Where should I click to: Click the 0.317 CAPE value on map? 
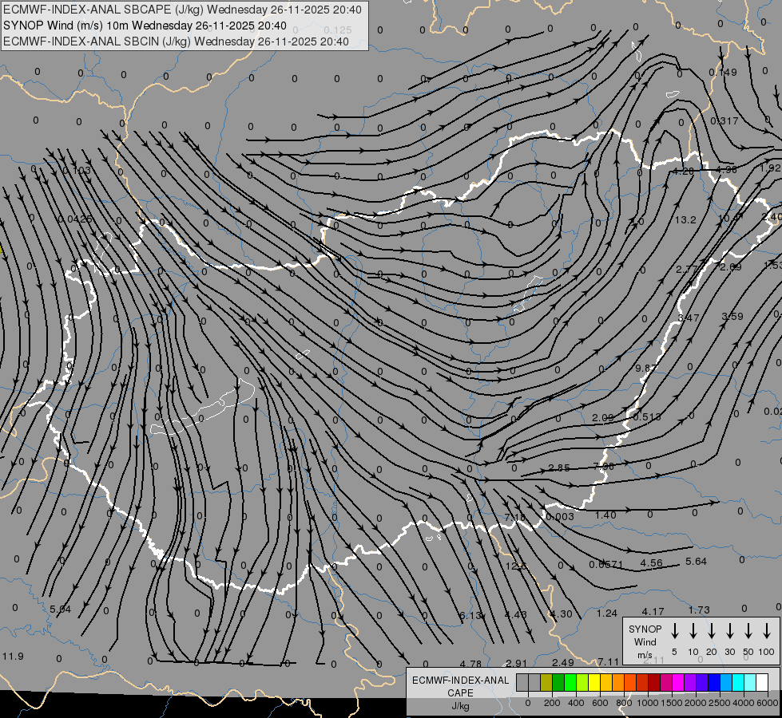[x=724, y=120]
